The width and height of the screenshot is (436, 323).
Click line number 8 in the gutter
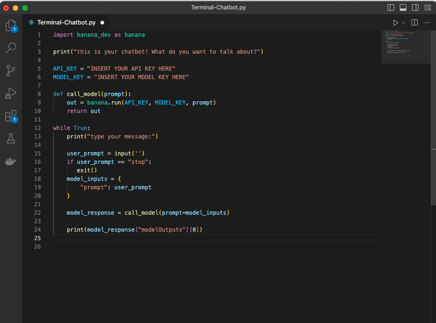tap(39, 94)
